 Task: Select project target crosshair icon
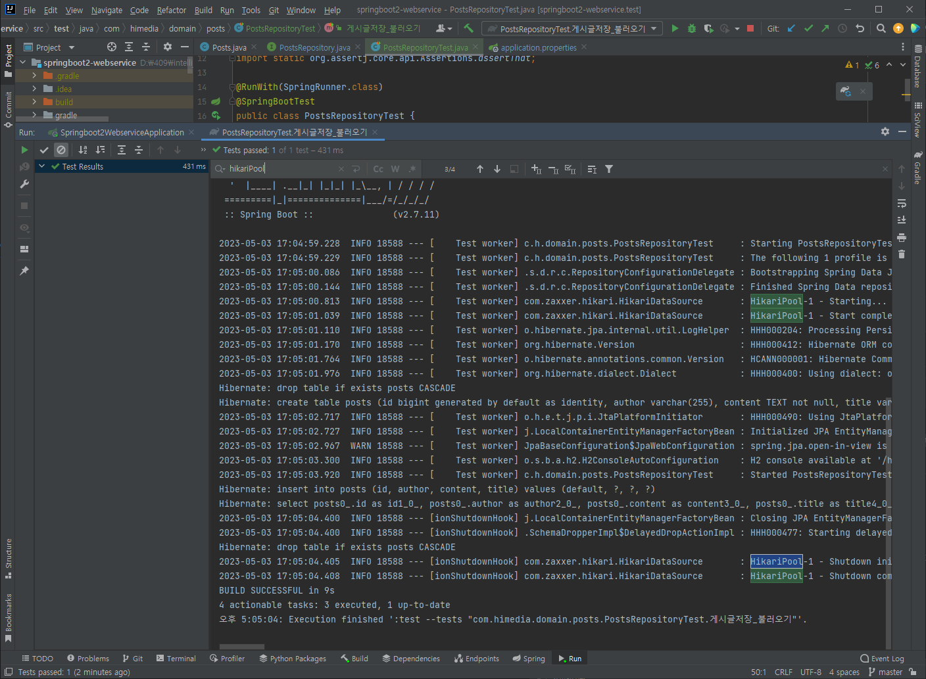coord(112,47)
